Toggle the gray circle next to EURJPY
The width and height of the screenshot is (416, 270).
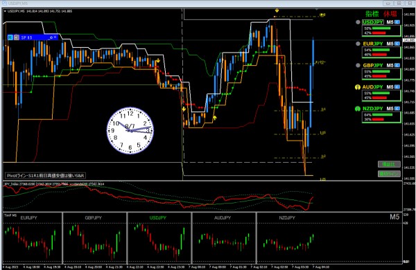pos(358,44)
